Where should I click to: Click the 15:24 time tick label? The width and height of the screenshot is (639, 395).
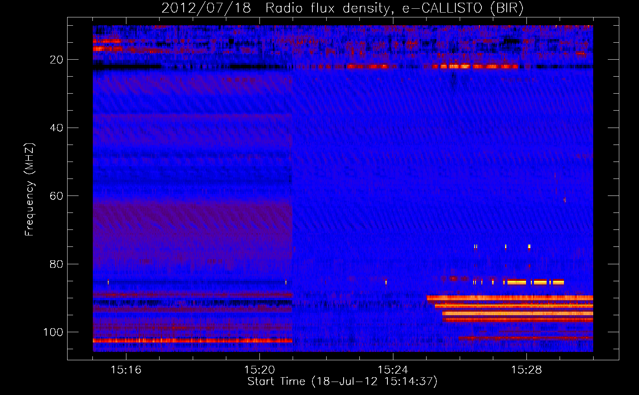coord(393,370)
